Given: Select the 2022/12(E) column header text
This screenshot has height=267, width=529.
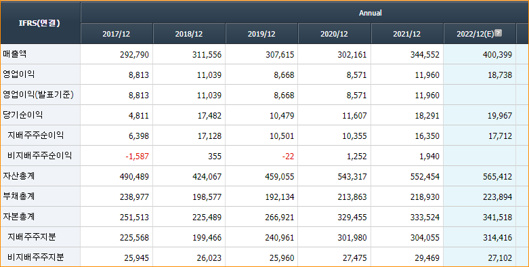Looking at the screenshot, I should 475,34.
